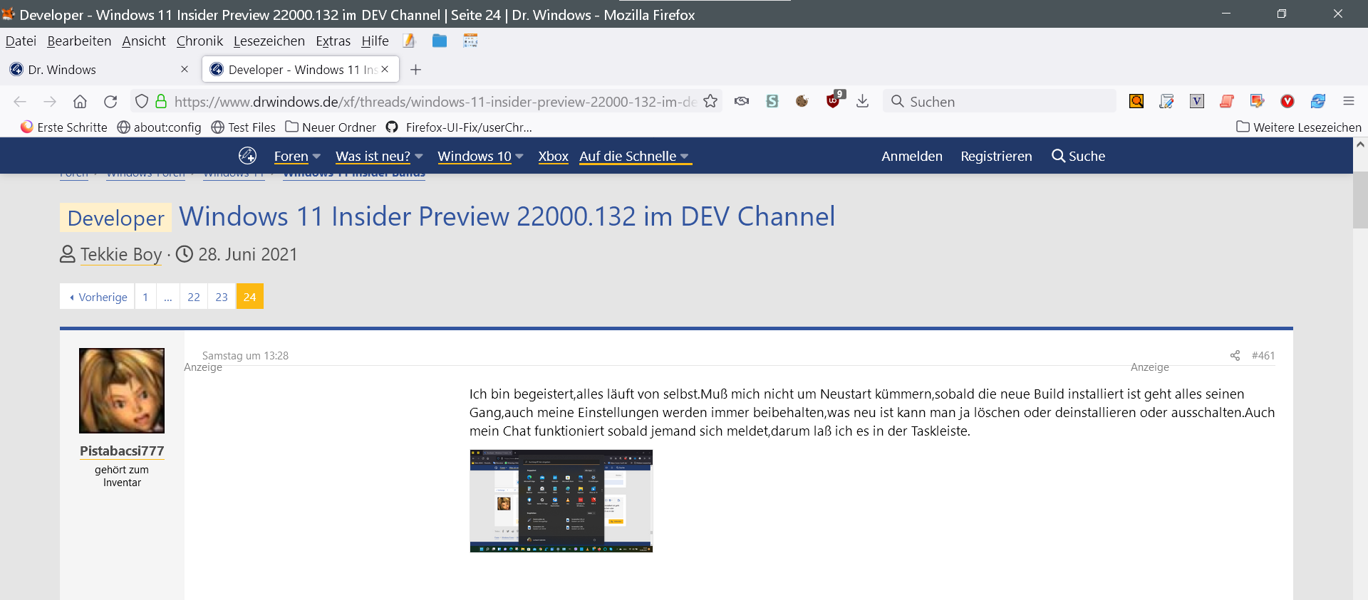Screen dimensions: 1368x600
Task: Switch to the Dr. Windows tab
Action: [x=100, y=70]
